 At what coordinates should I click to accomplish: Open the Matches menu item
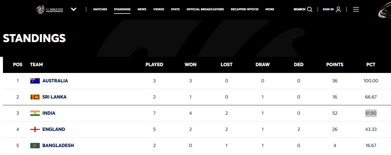(x=100, y=9)
